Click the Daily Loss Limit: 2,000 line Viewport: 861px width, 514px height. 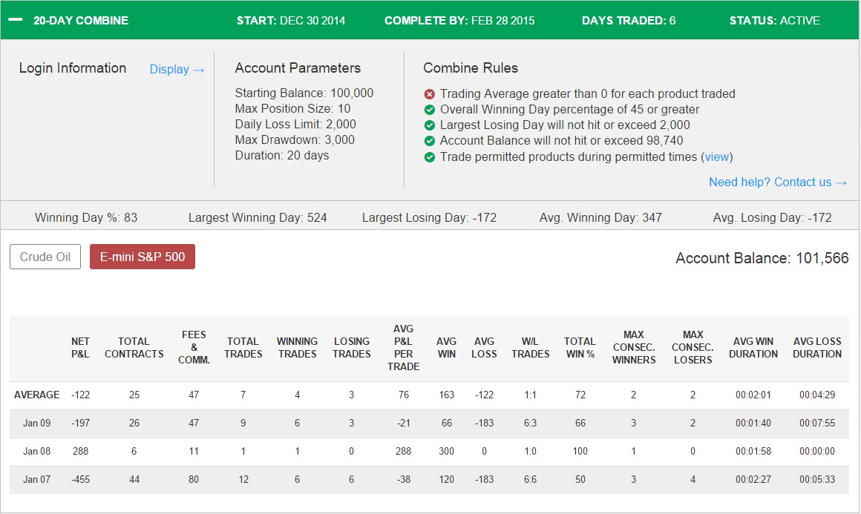click(x=295, y=125)
